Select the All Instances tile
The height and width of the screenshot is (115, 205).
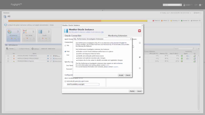[13, 35]
